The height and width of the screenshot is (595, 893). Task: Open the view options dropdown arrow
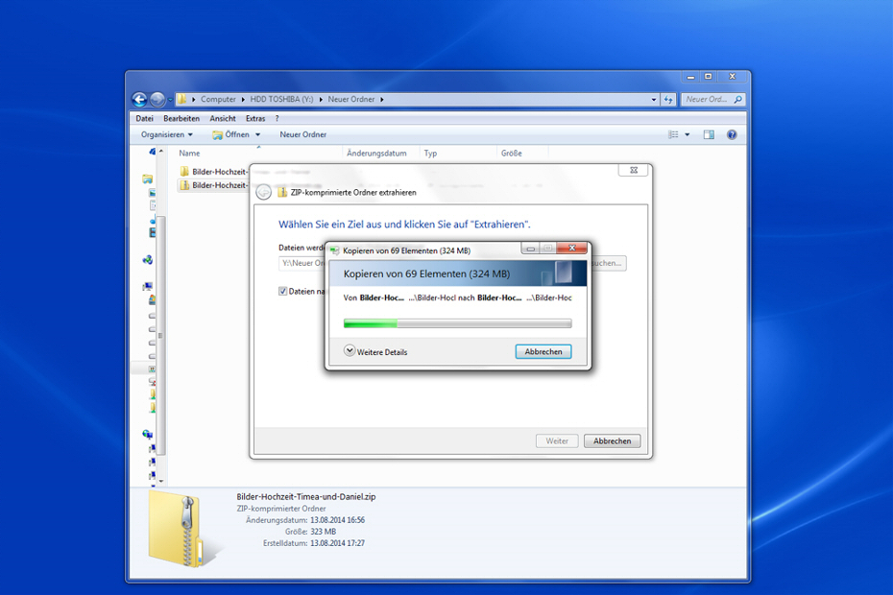[688, 134]
